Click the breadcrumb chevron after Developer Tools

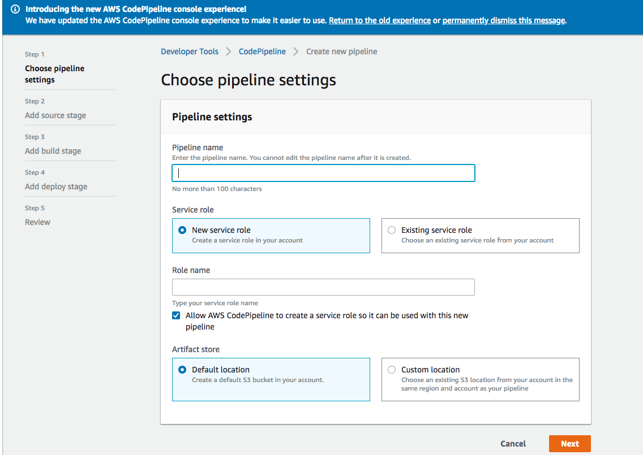point(229,51)
